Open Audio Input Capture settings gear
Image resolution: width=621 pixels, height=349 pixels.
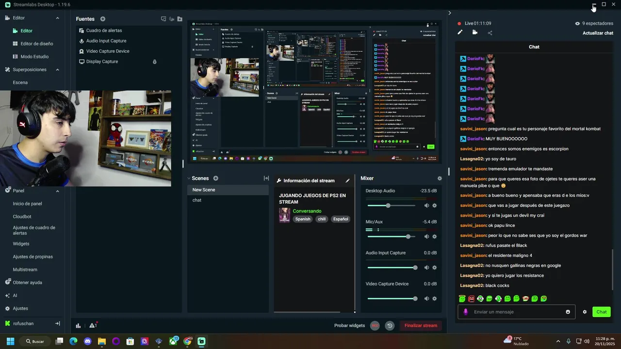click(434, 268)
